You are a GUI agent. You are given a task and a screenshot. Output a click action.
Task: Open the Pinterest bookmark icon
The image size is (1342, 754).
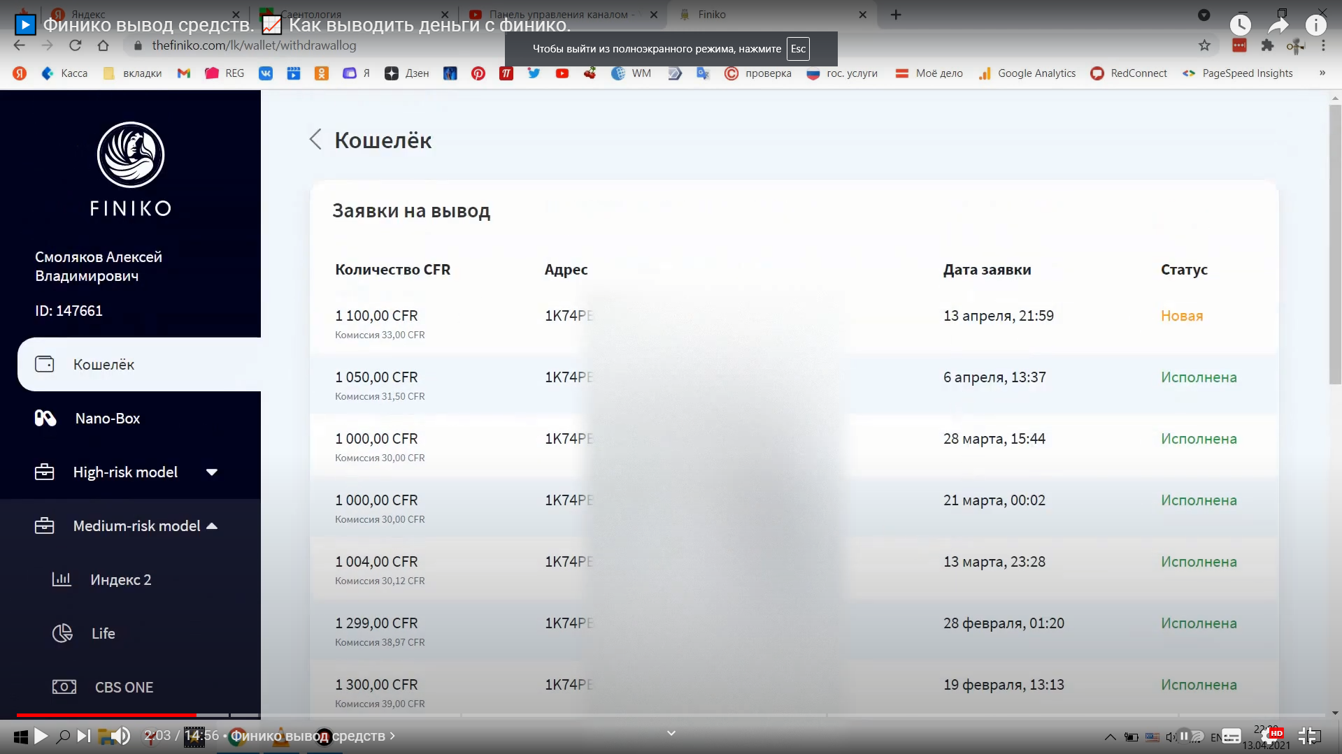[478, 73]
